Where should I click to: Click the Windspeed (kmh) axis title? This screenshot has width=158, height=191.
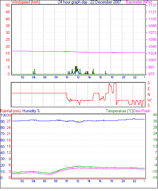(26, 2)
